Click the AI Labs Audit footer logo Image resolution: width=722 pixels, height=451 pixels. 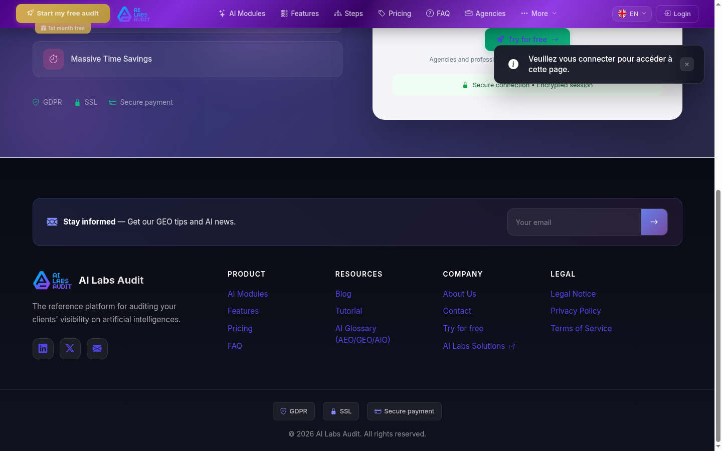[52, 281]
